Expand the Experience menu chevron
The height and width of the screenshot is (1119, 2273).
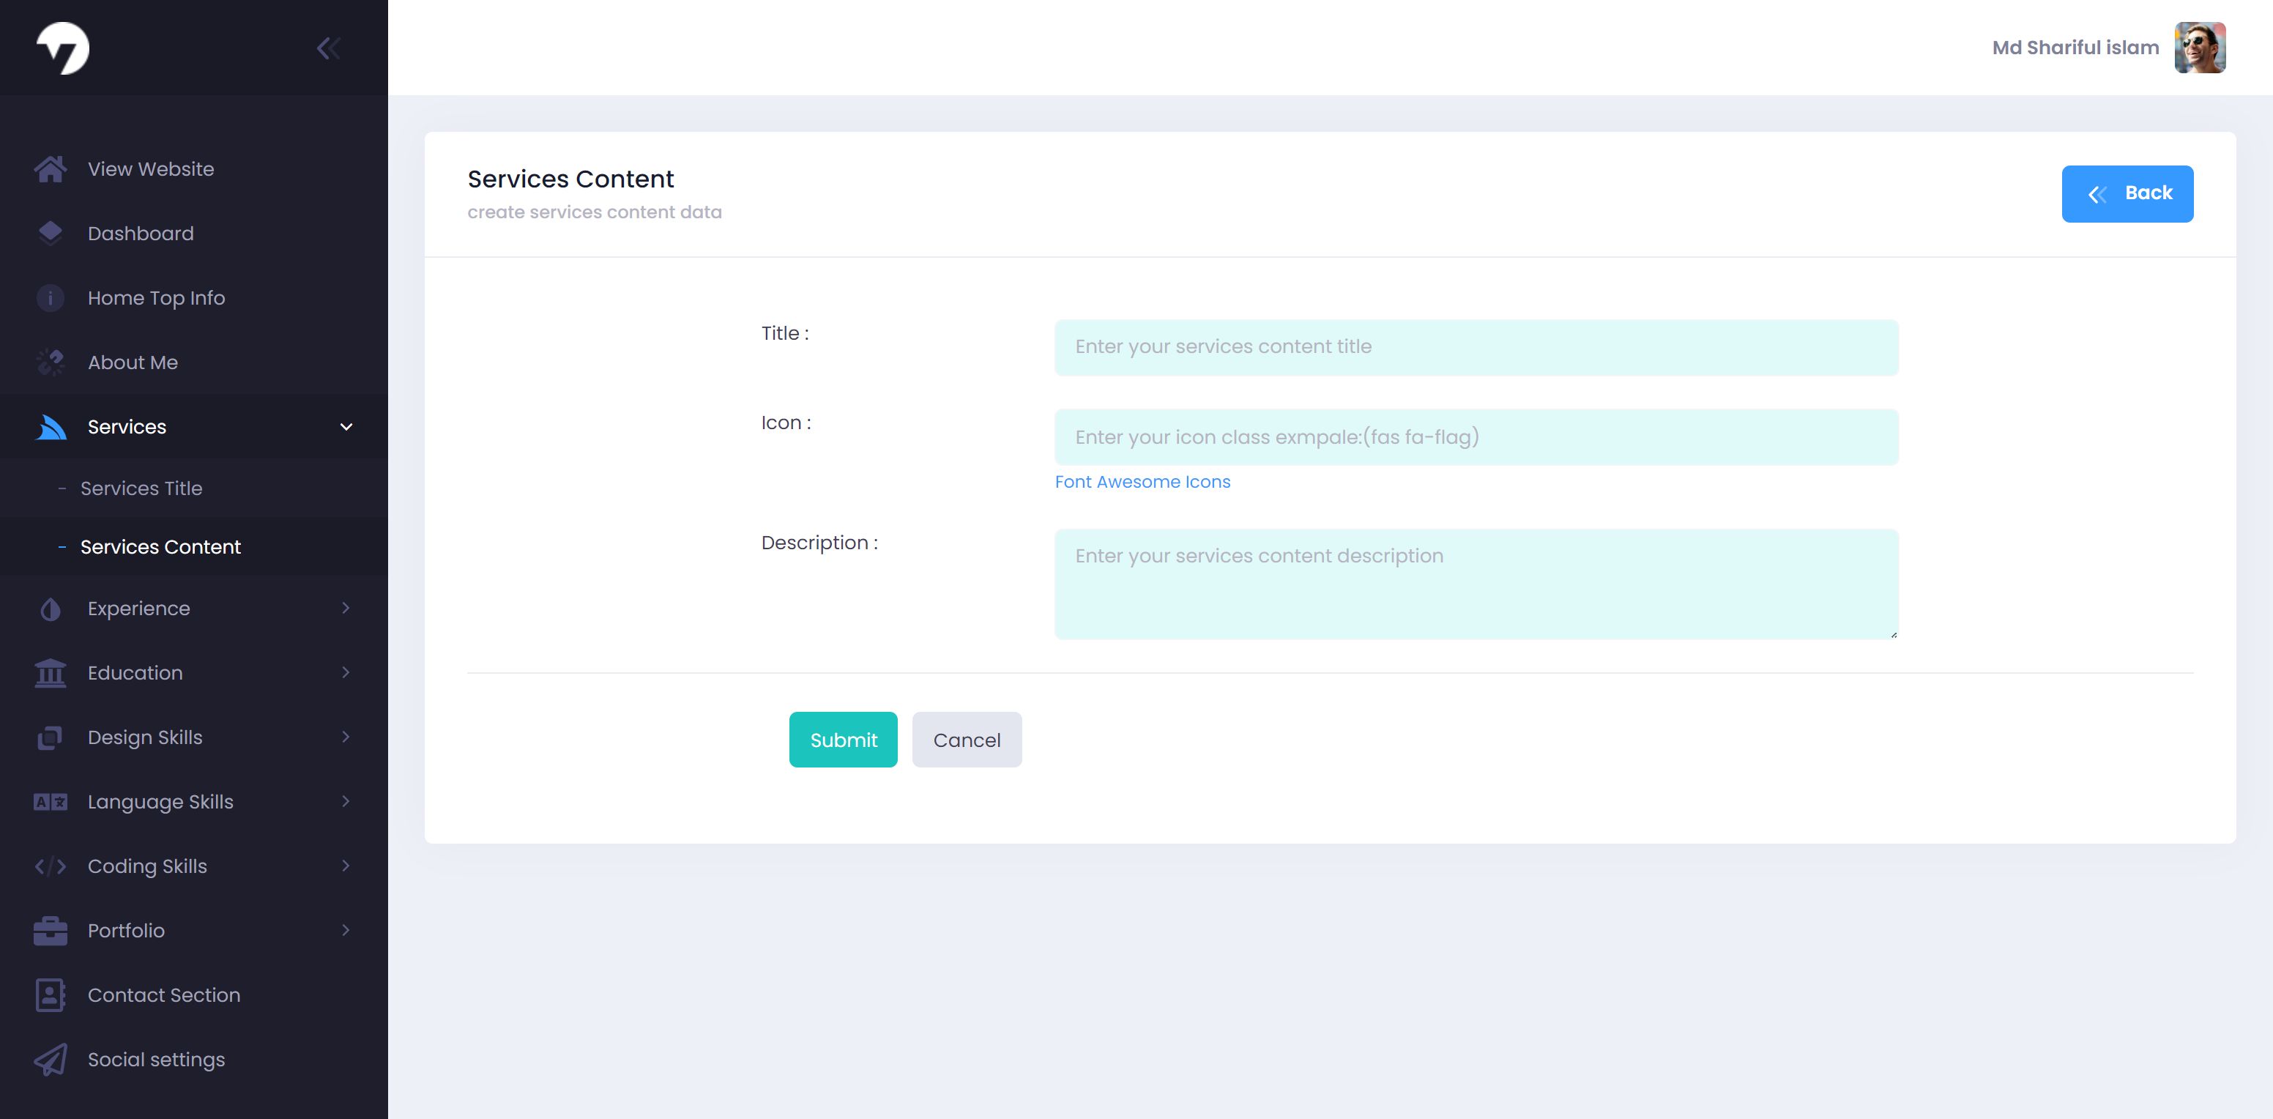(x=346, y=608)
